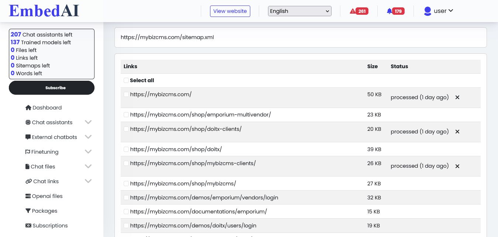Viewport: 498px width, 237px height.
Task: Click the user avatar icon
Action: click(x=427, y=11)
